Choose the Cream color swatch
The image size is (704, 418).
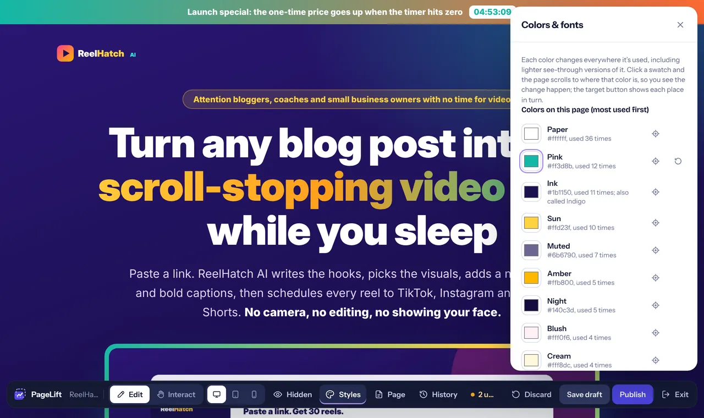pos(531,360)
